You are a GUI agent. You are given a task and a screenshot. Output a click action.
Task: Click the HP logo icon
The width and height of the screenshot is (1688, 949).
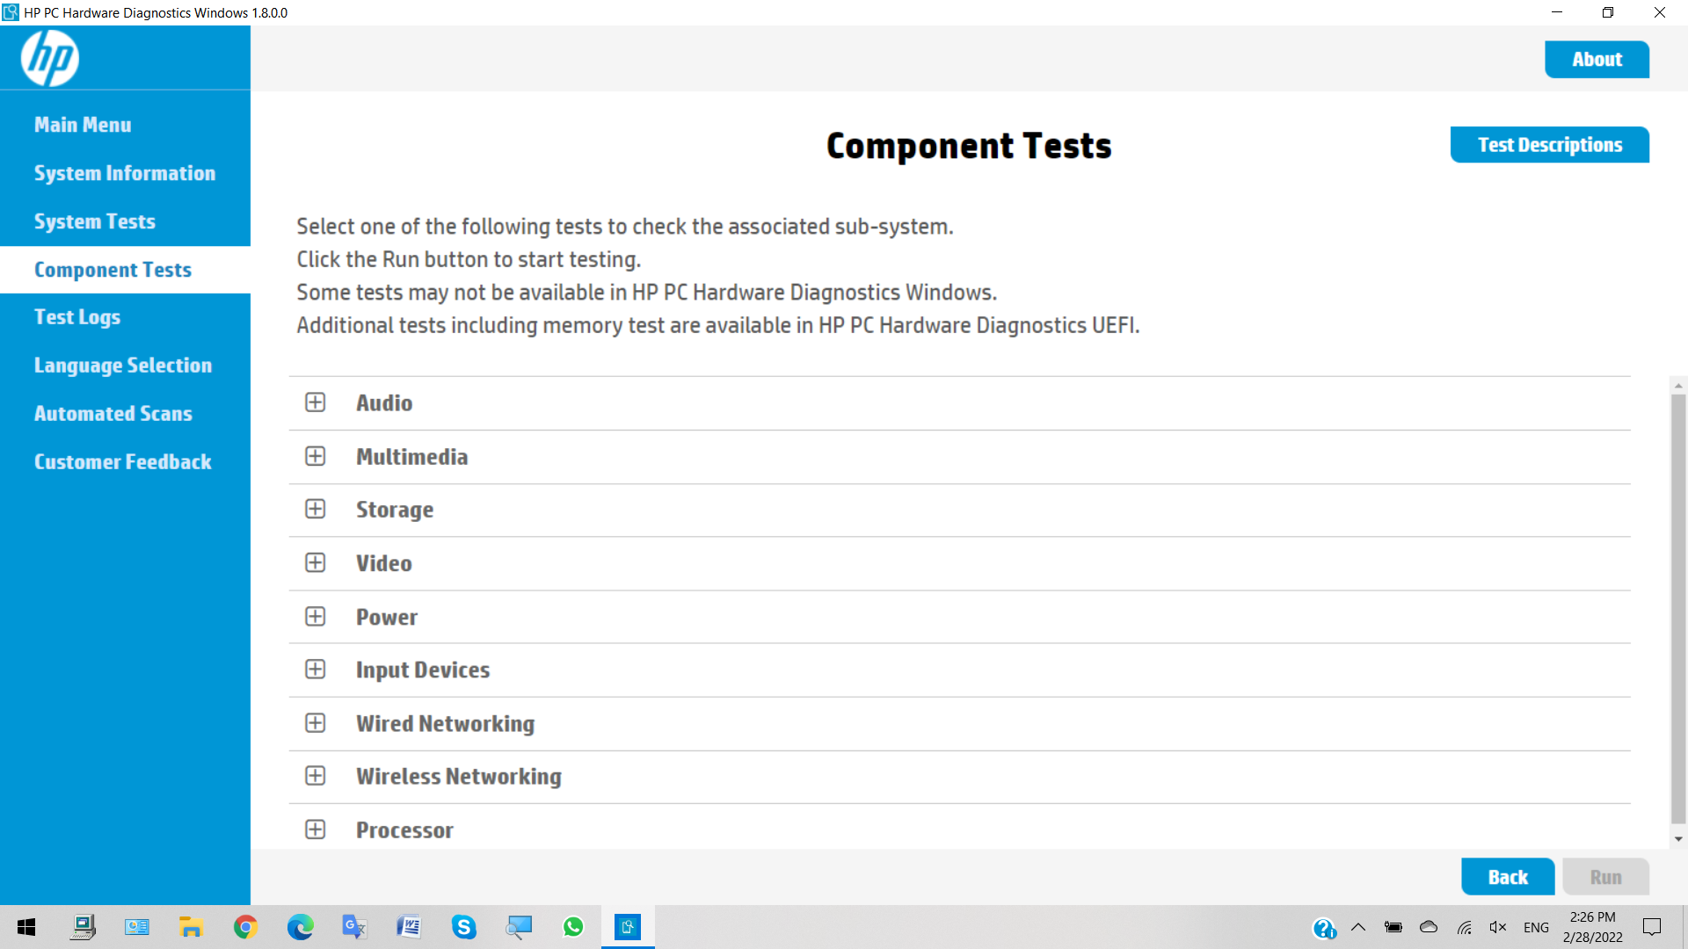(50, 58)
